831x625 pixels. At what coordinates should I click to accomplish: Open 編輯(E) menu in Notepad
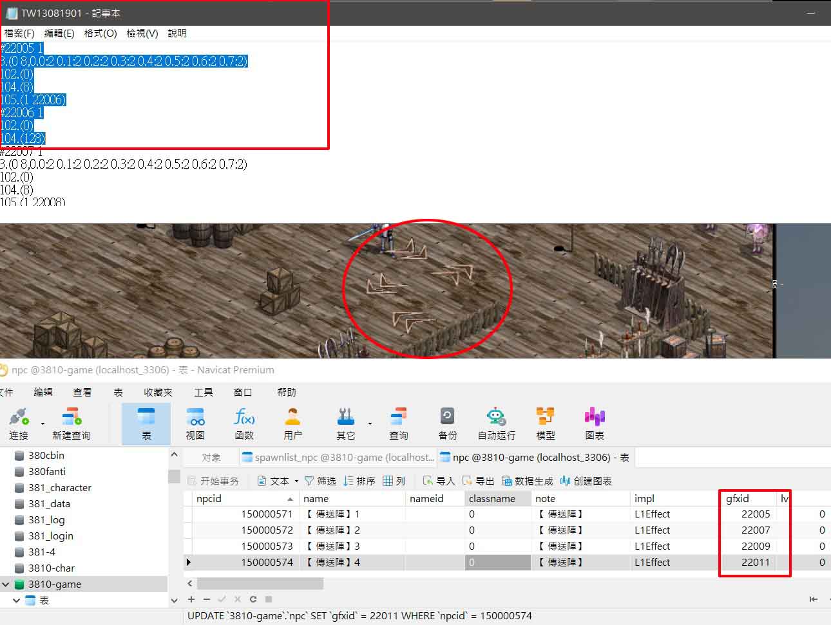coord(59,33)
